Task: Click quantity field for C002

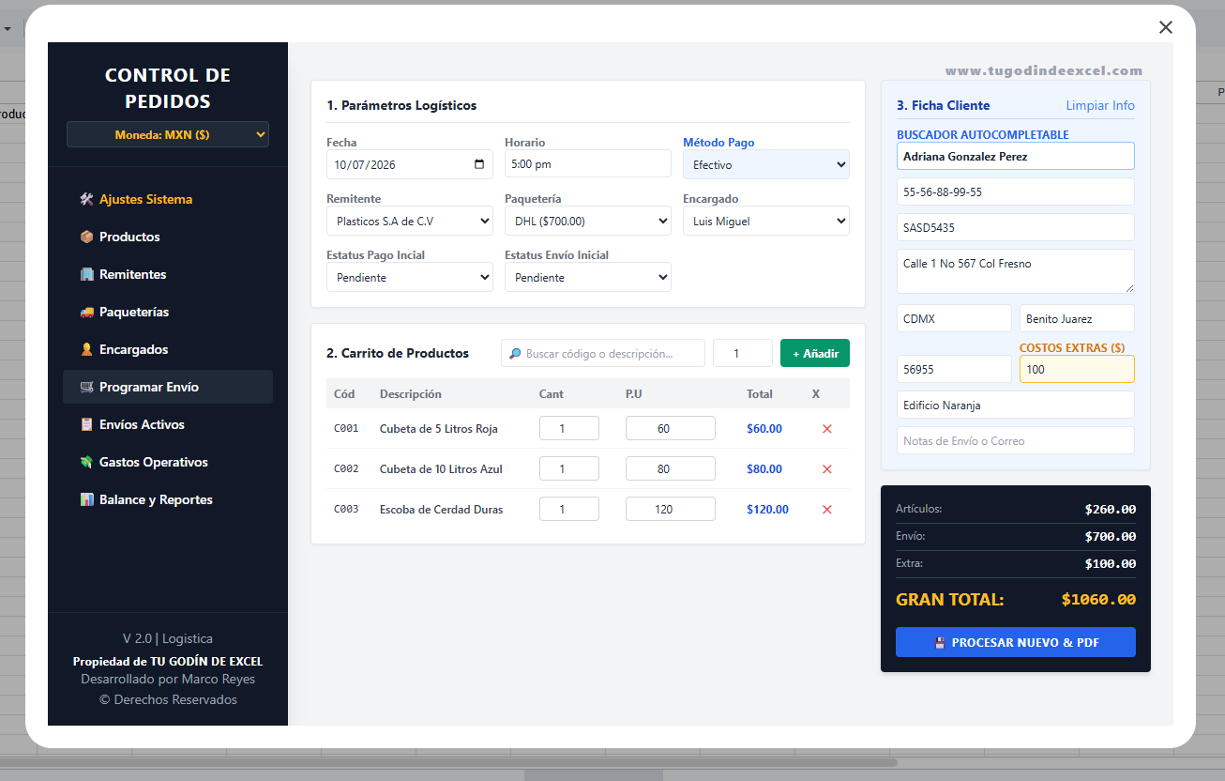Action: (569, 468)
